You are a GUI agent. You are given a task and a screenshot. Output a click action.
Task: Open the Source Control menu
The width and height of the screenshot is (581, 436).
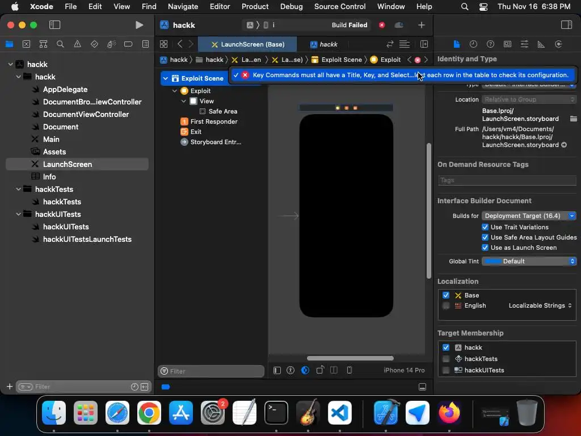(339, 6)
